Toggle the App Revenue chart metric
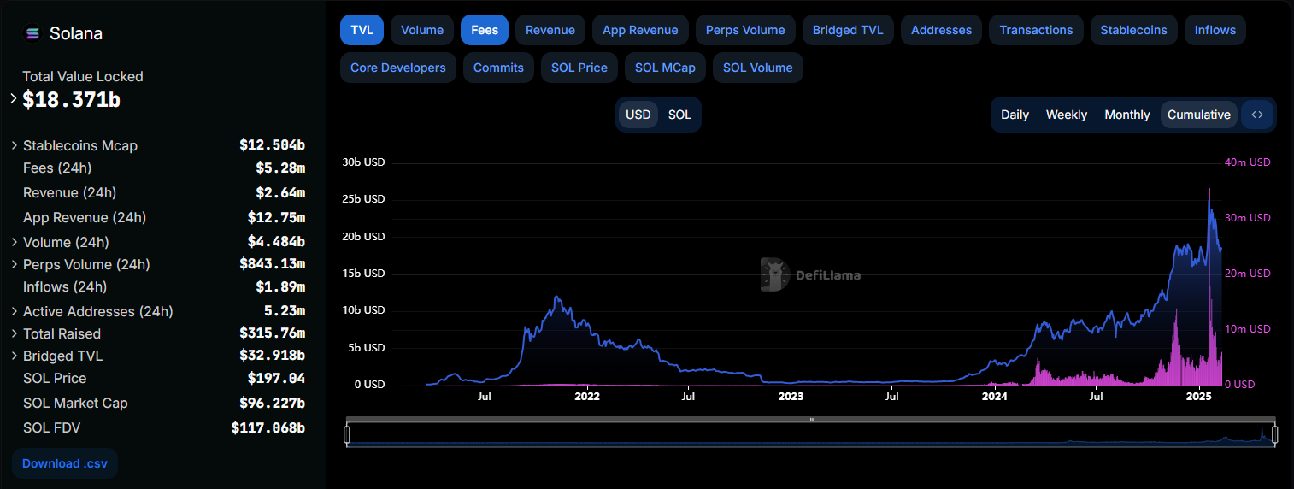 click(640, 30)
